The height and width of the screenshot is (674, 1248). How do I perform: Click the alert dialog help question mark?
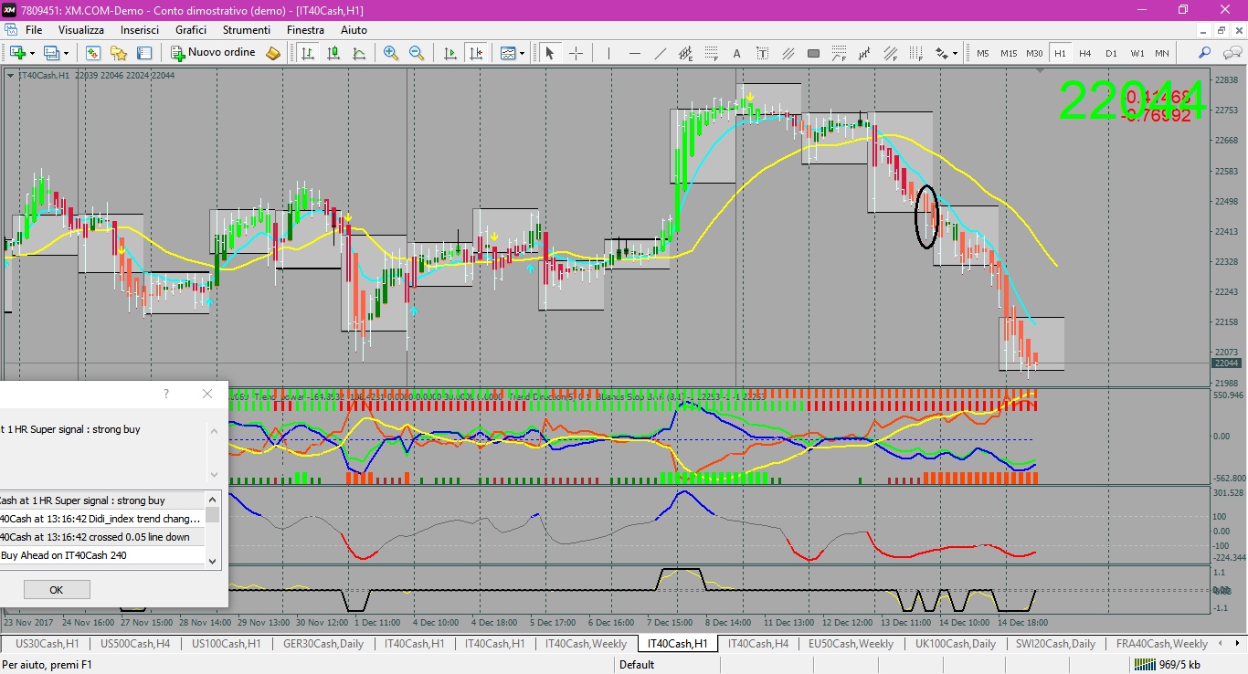point(165,394)
